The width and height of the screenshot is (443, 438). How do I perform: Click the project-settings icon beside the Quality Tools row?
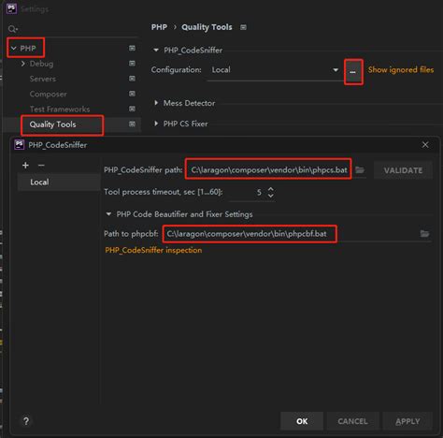click(x=132, y=124)
